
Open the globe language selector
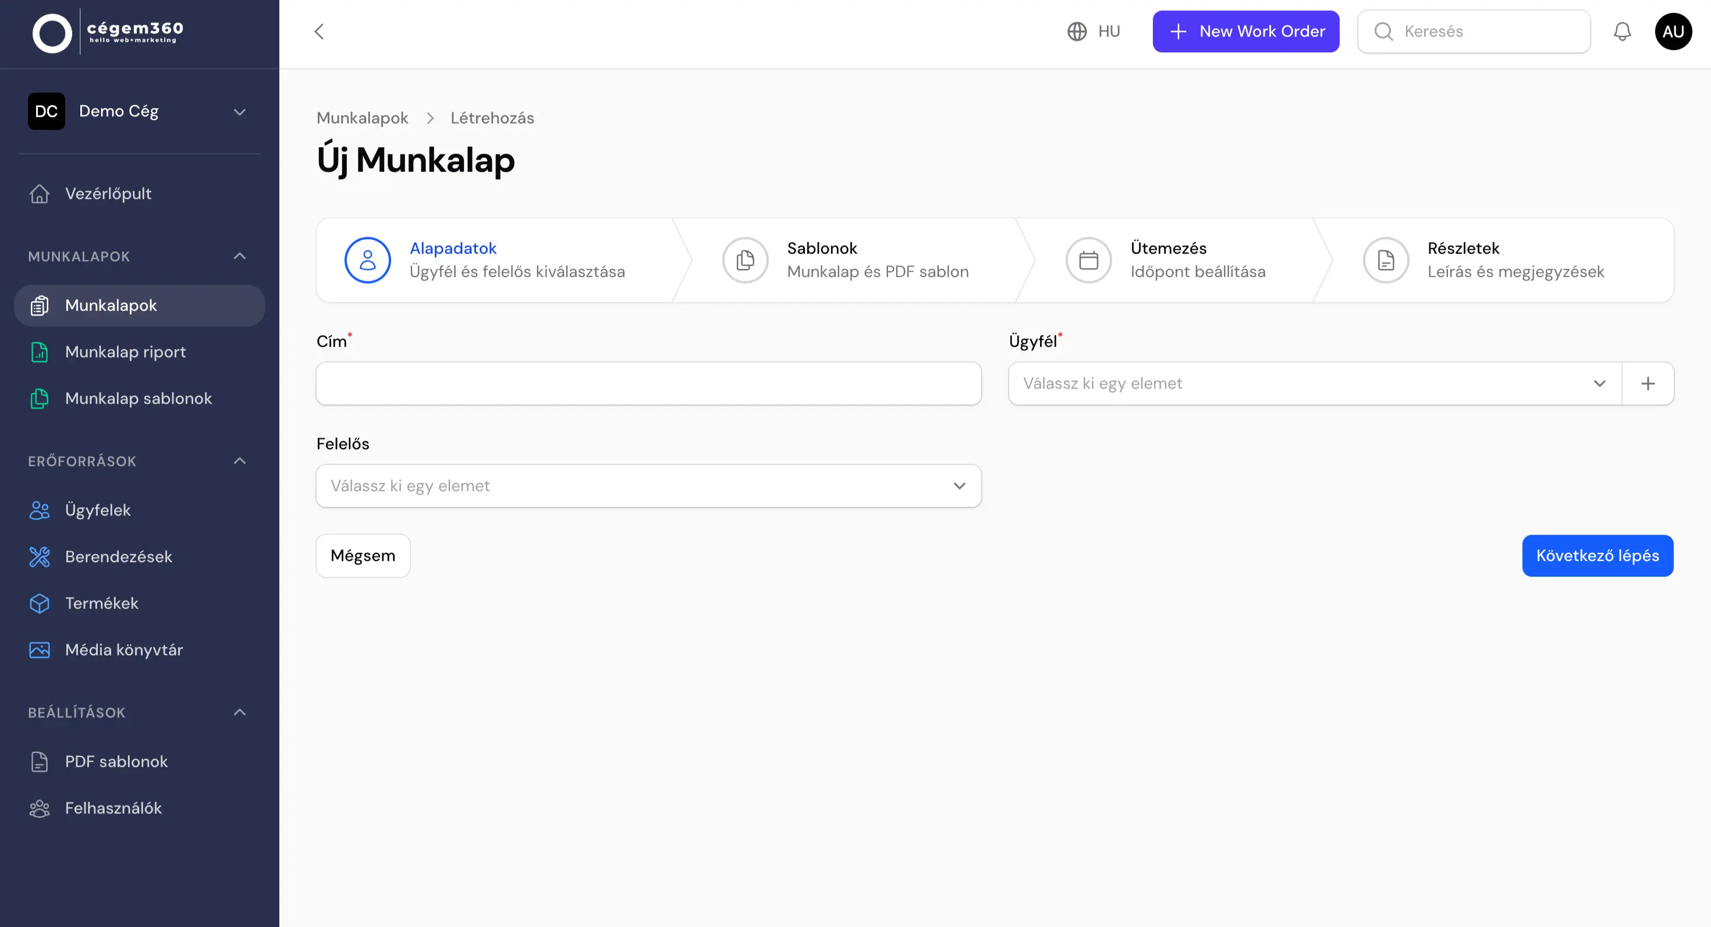[x=1076, y=31]
